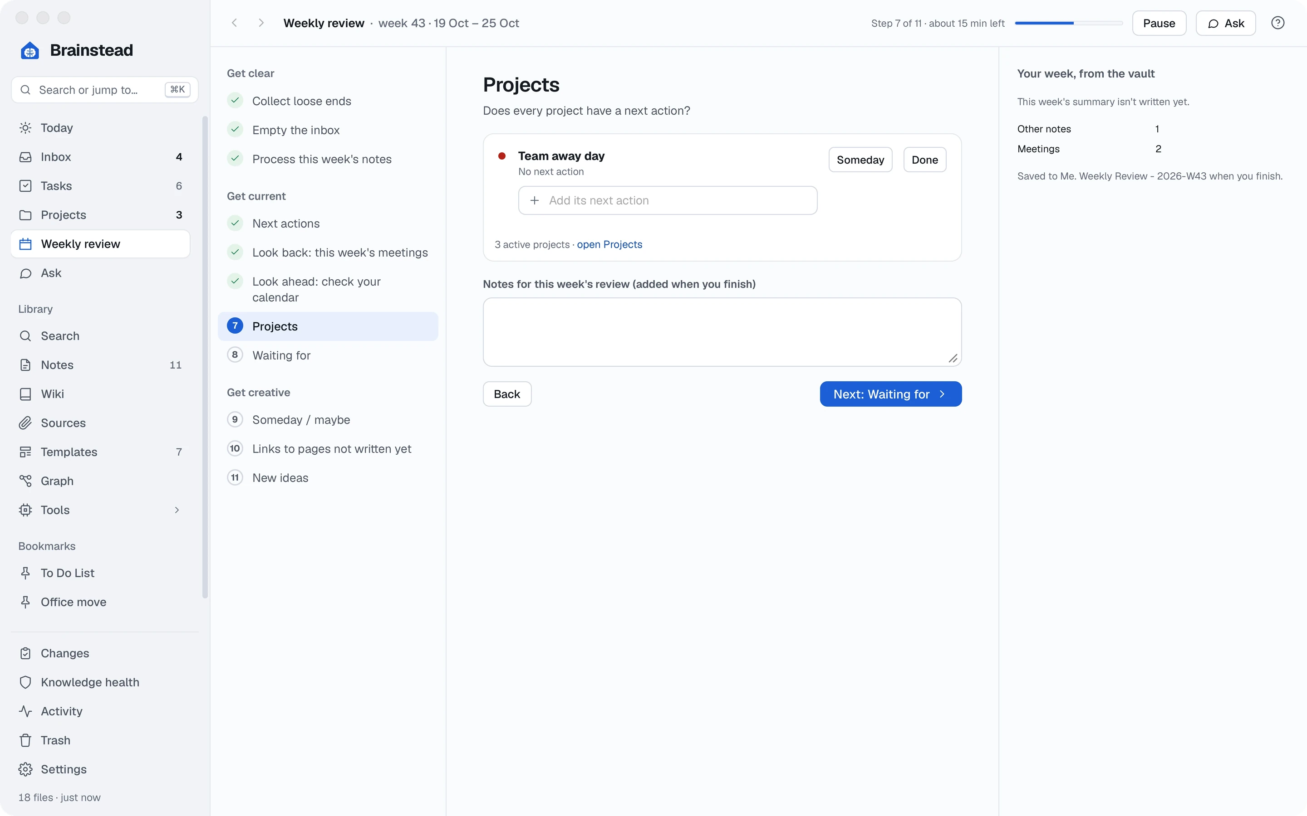Image resolution: width=1307 pixels, height=816 pixels.
Task: Jump to step 11 New ideas
Action: [328, 478]
